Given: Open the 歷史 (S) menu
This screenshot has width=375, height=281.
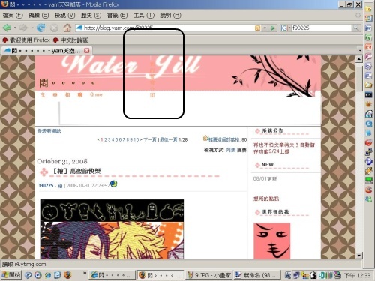Looking at the screenshot, I should click(x=91, y=16).
